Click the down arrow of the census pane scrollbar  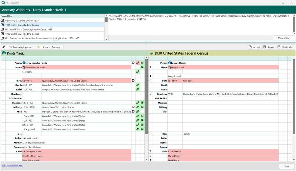tap(294, 160)
